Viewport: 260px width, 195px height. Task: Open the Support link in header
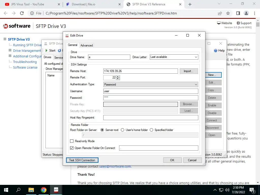[244, 23]
